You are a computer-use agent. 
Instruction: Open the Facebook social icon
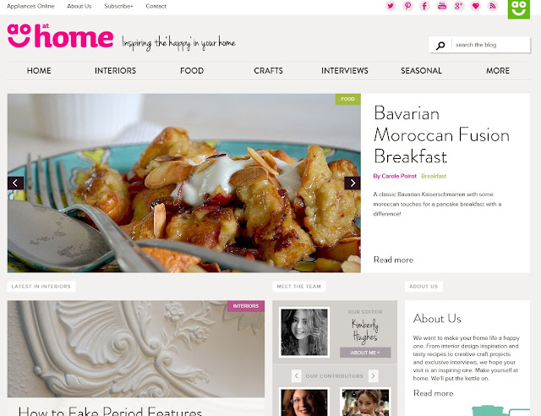[x=424, y=6]
